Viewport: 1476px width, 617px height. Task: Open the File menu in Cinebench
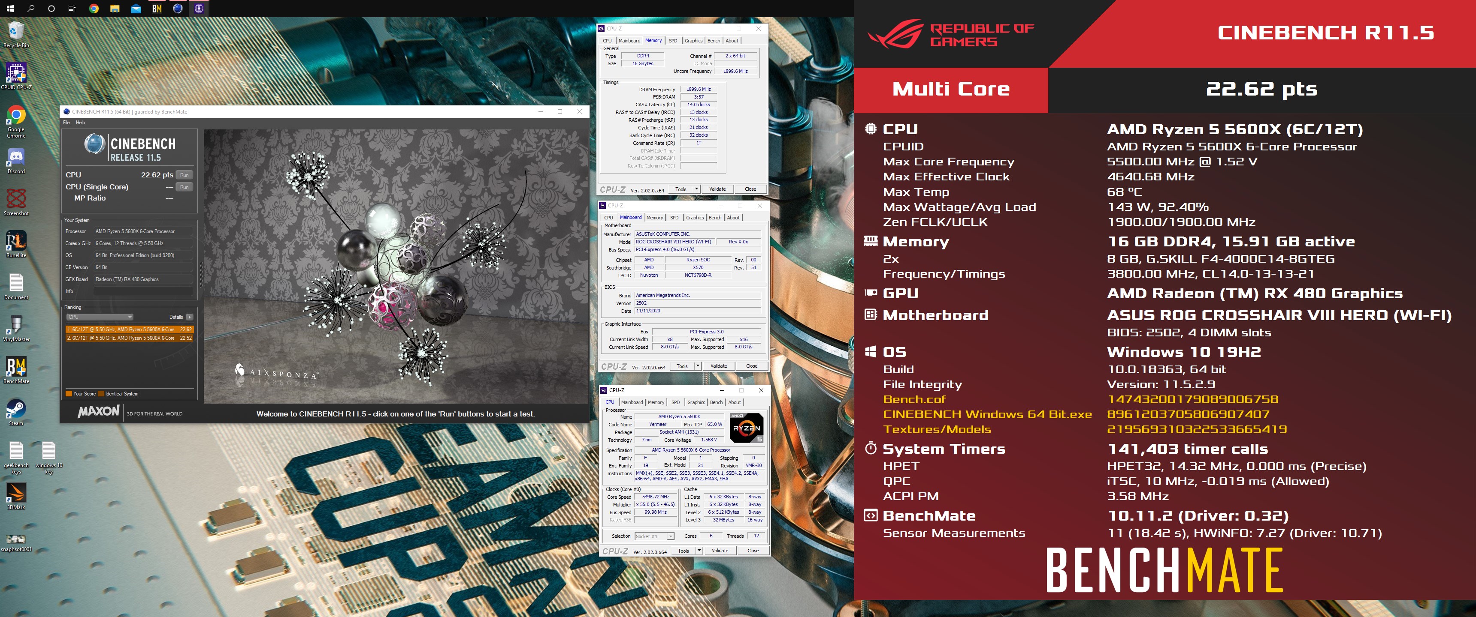[67, 123]
